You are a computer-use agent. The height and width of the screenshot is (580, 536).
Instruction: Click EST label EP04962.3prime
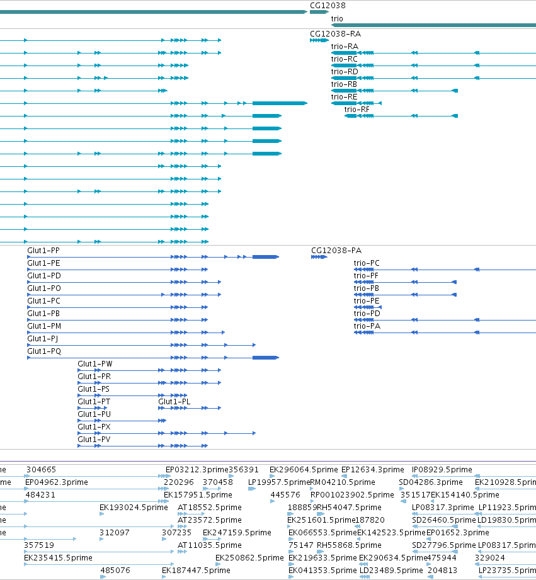56,482
